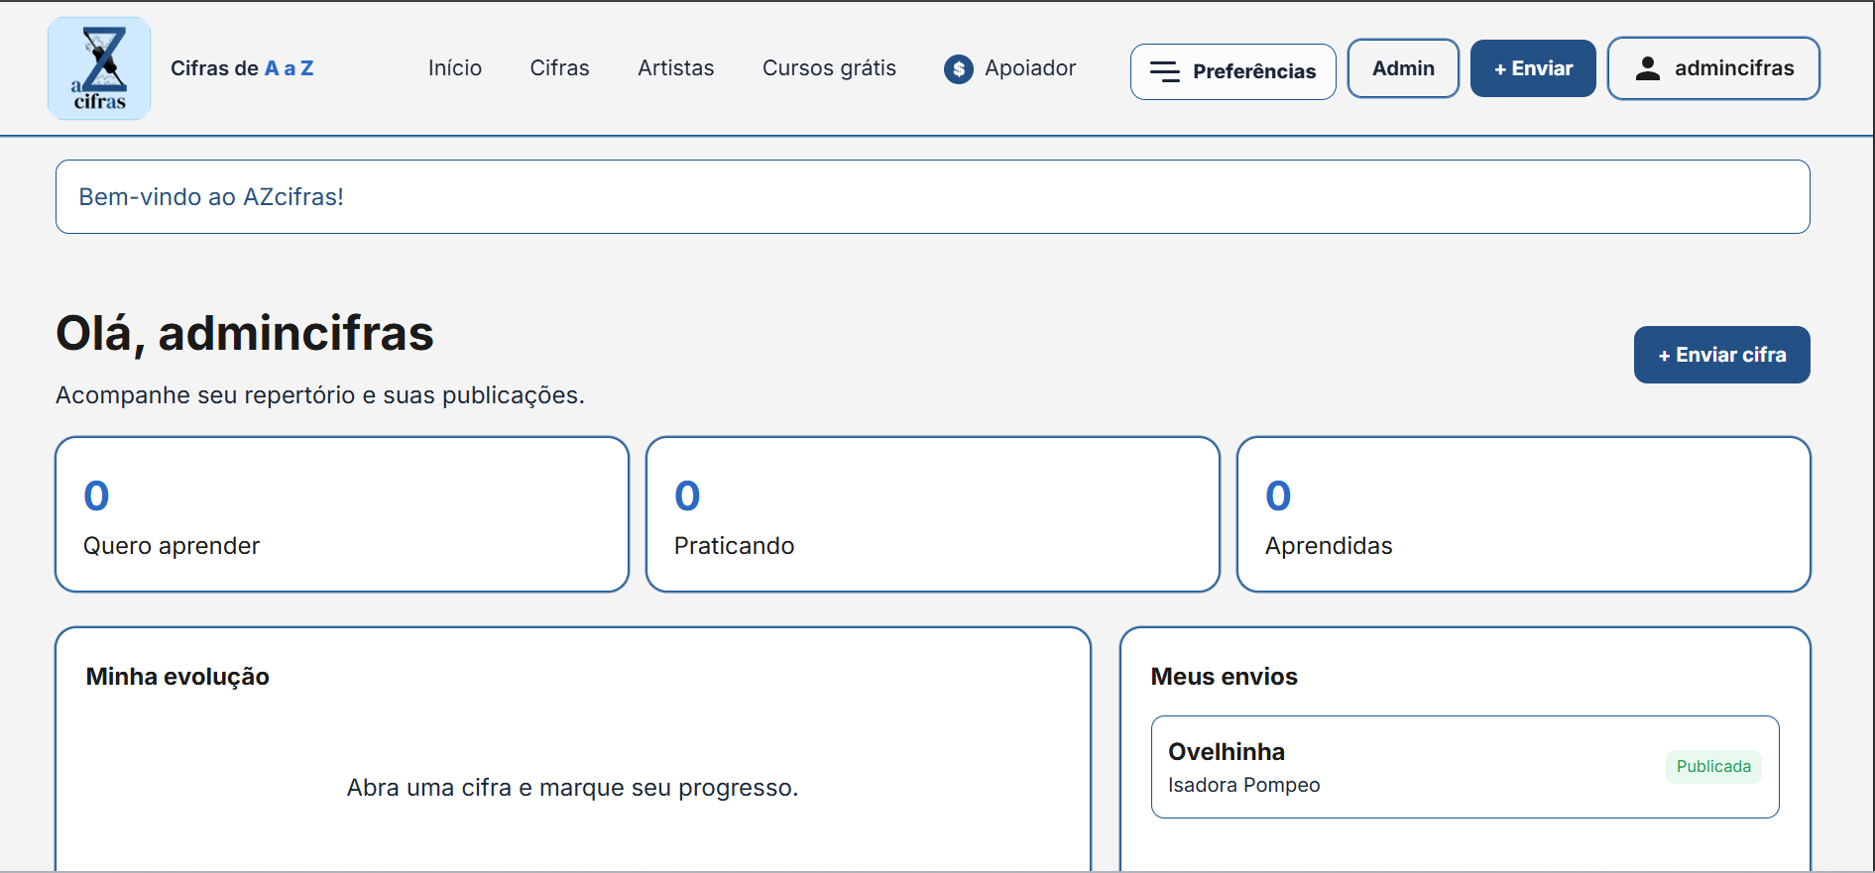This screenshot has width=1875, height=873.
Task: Select the Aprendidas counter card
Action: point(1523,514)
